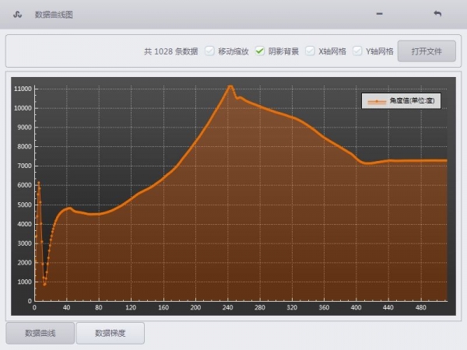
Task: Click the initial spike near 6000
Action: tap(38, 184)
